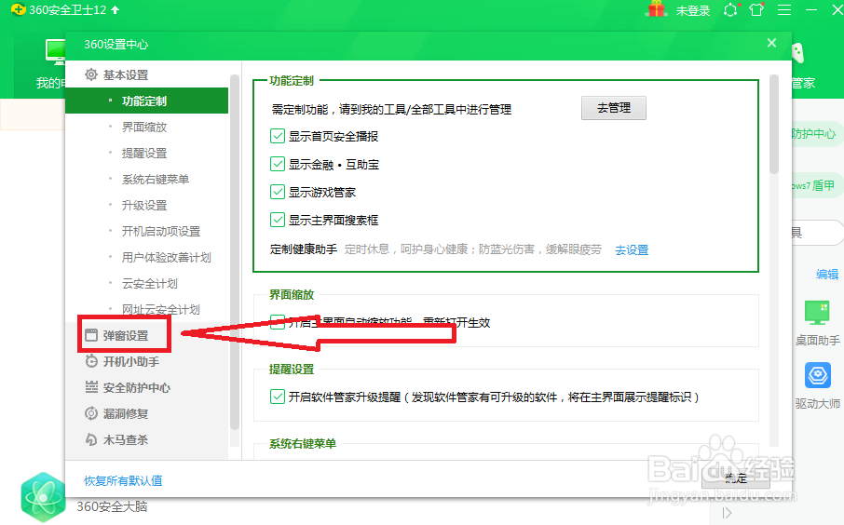This screenshot has height=525, width=844.
Task: Open the skin shirt icon in title bar
Action: (x=756, y=9)
